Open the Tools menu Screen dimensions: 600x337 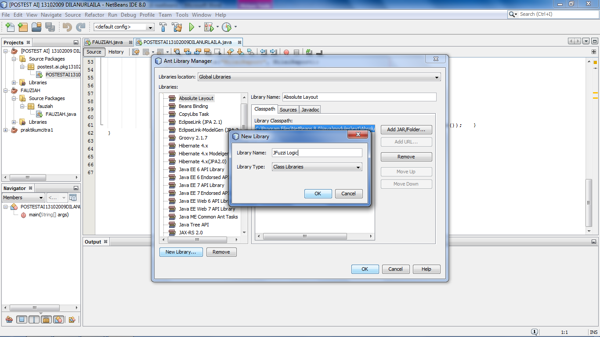coord(182,14)
